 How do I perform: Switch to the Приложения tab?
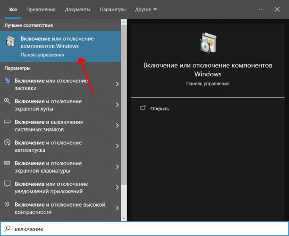(x=41, y=10)
